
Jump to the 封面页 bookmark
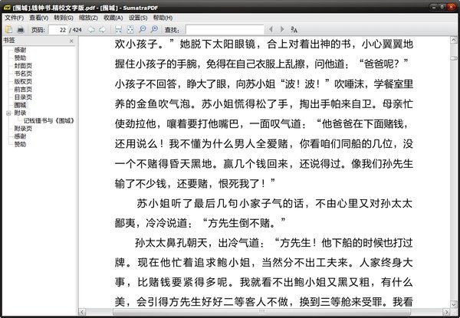23,66
